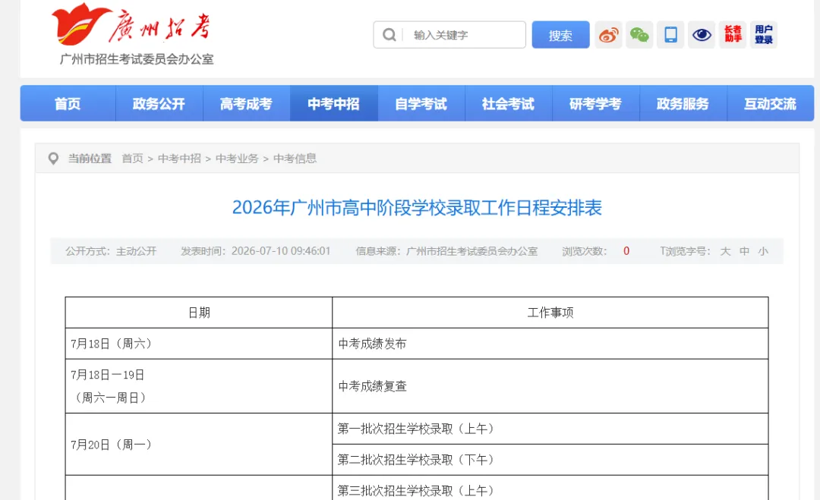The height and width of the screenshot is (500, 820).
Task: Click the 公开方式: 主动公开 text
Action: click(x=111, y=251)
